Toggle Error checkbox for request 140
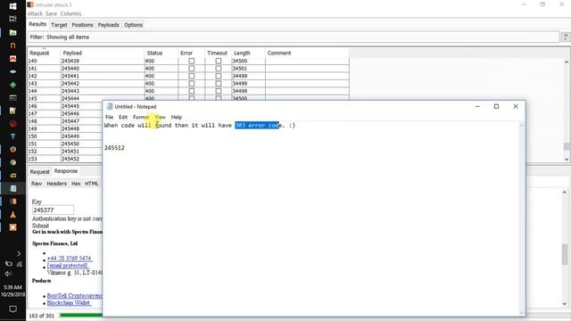571x321 pixels. coord(192,61)
